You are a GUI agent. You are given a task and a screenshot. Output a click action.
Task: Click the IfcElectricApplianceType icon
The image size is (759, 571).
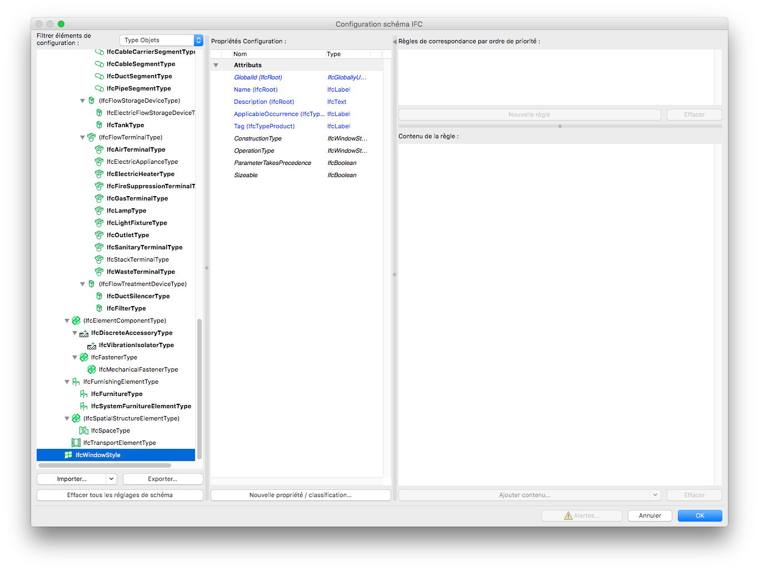point(99,162)
